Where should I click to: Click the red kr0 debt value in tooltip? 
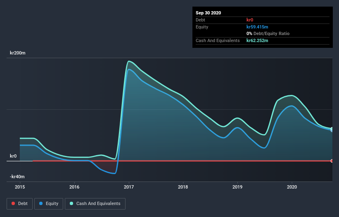coord(250,20)
